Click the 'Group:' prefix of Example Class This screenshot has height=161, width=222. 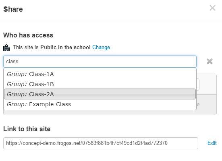[x=17, y=104]
